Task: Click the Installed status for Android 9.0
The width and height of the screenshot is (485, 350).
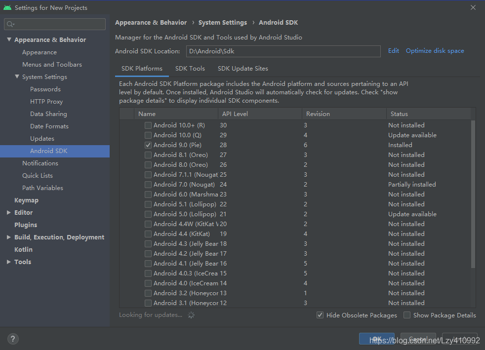Action: [x=400, y=145]
